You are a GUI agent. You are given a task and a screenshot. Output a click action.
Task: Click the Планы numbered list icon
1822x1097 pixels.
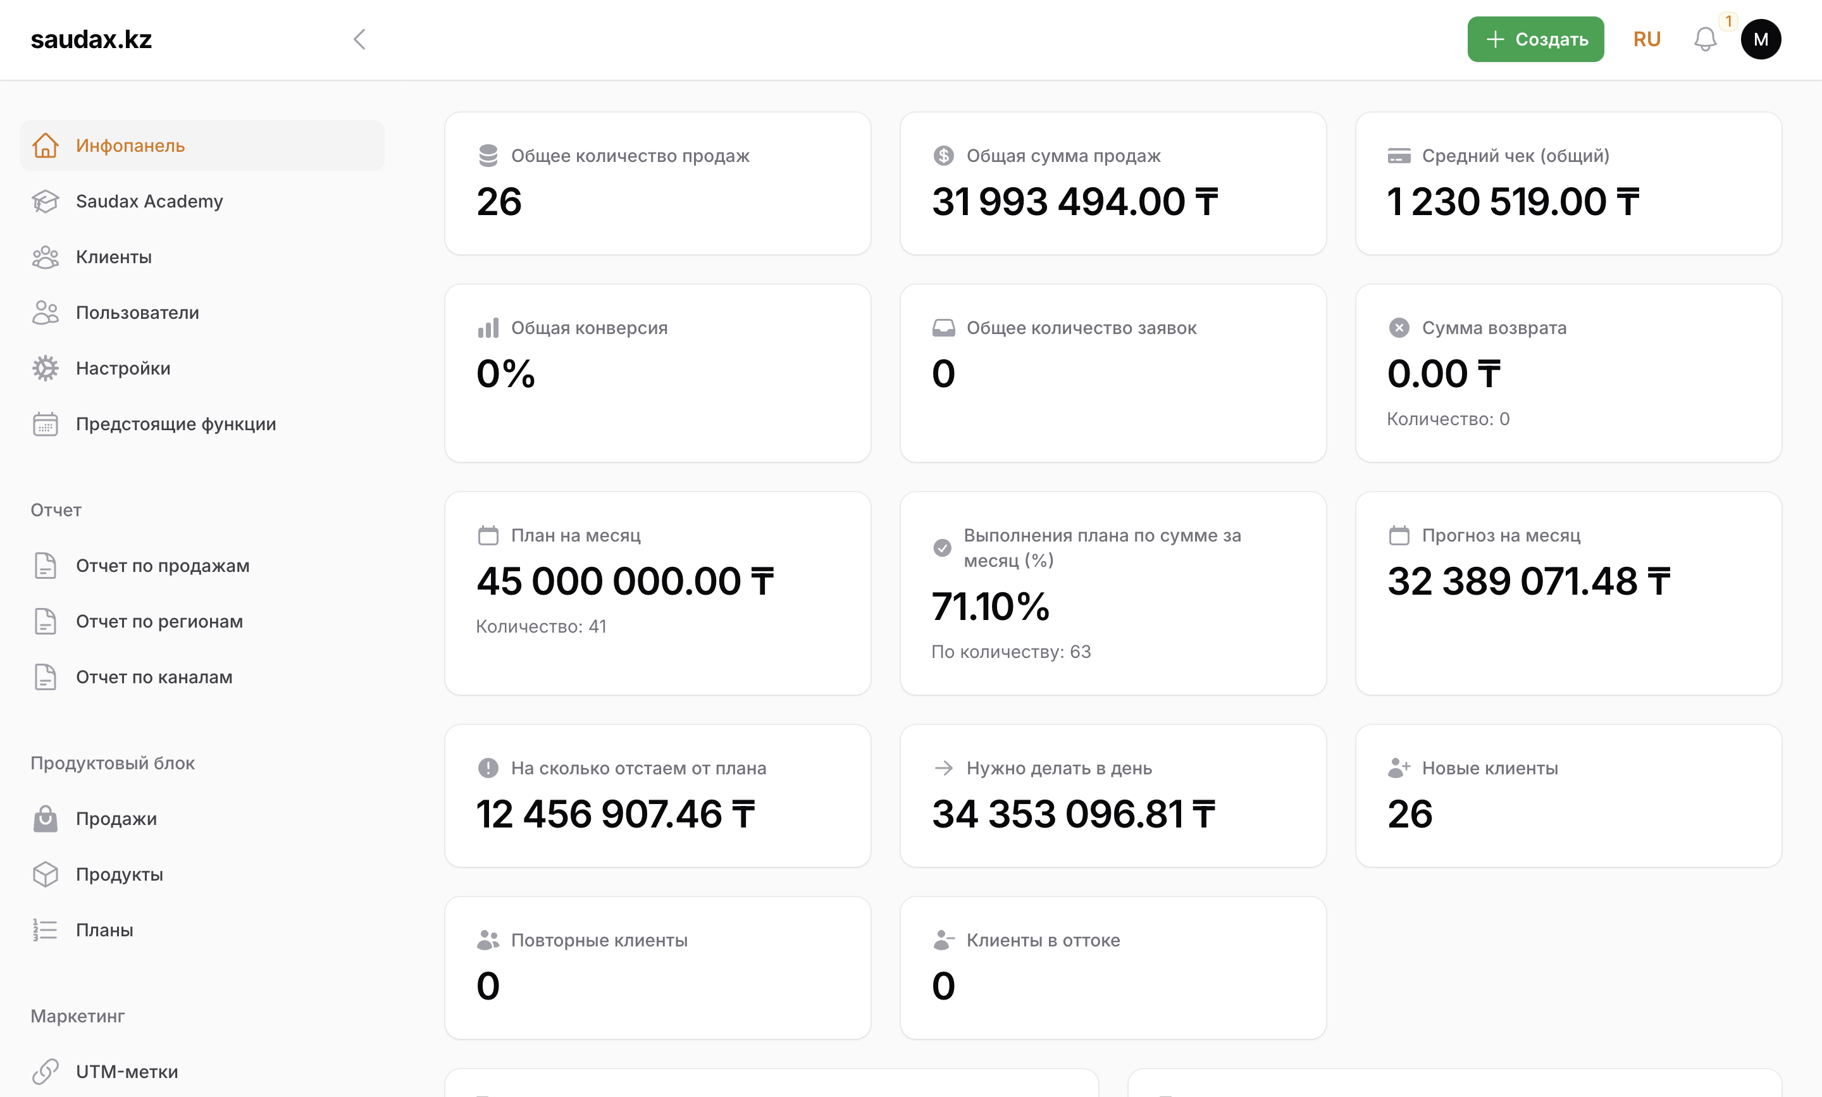pos(46,929)
